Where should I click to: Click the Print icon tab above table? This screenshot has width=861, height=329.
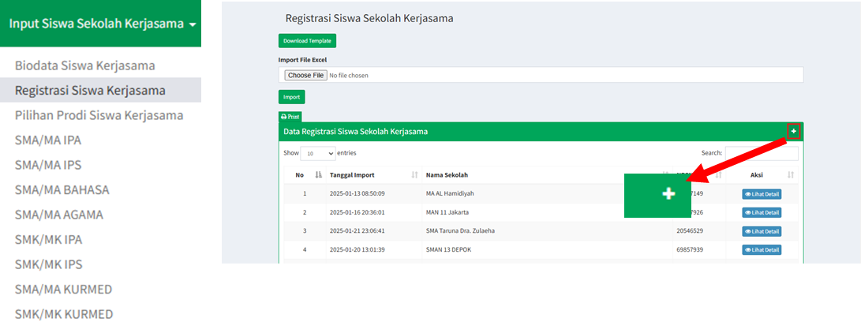(x=290, y=117)
